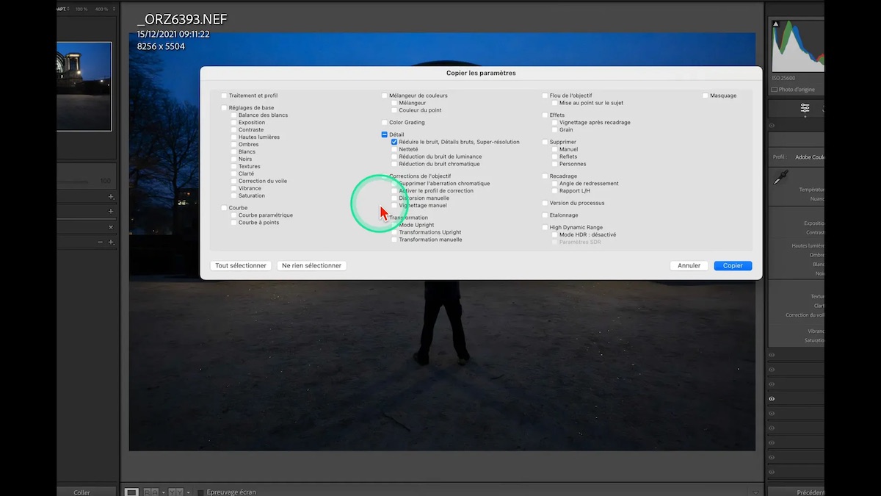Select the white balance eyedropper tool
The width and height of the screenshot is (881, 496).
coord(780,176)
